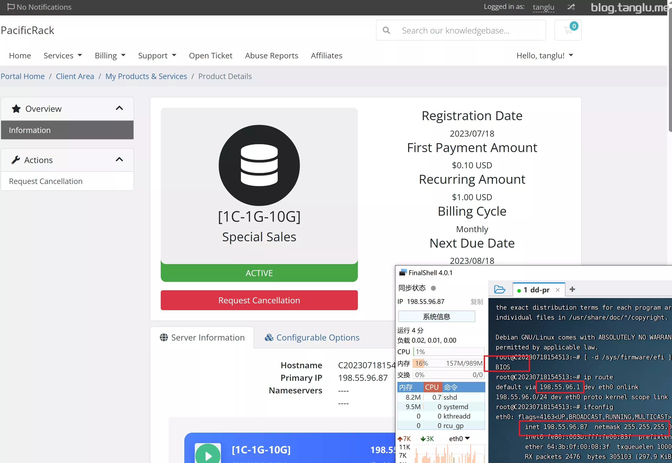Click the 2023/08/18 next due date
The width and height of the screenshot is (672, 463).
click(x=472, y=260)
